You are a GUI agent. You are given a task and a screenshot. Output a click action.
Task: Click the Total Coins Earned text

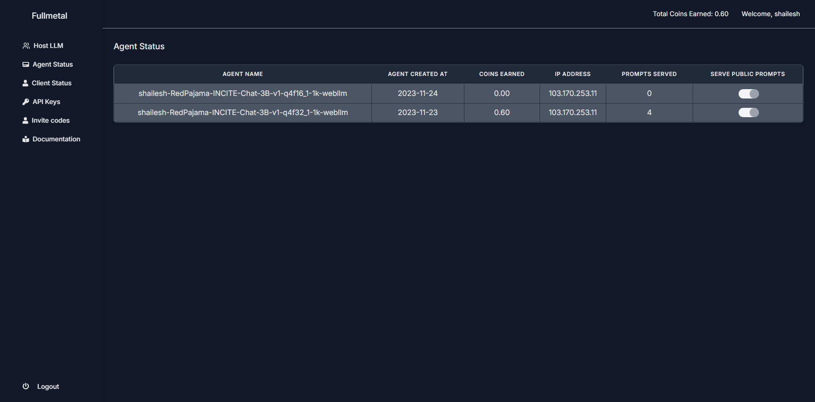point(690,14)
